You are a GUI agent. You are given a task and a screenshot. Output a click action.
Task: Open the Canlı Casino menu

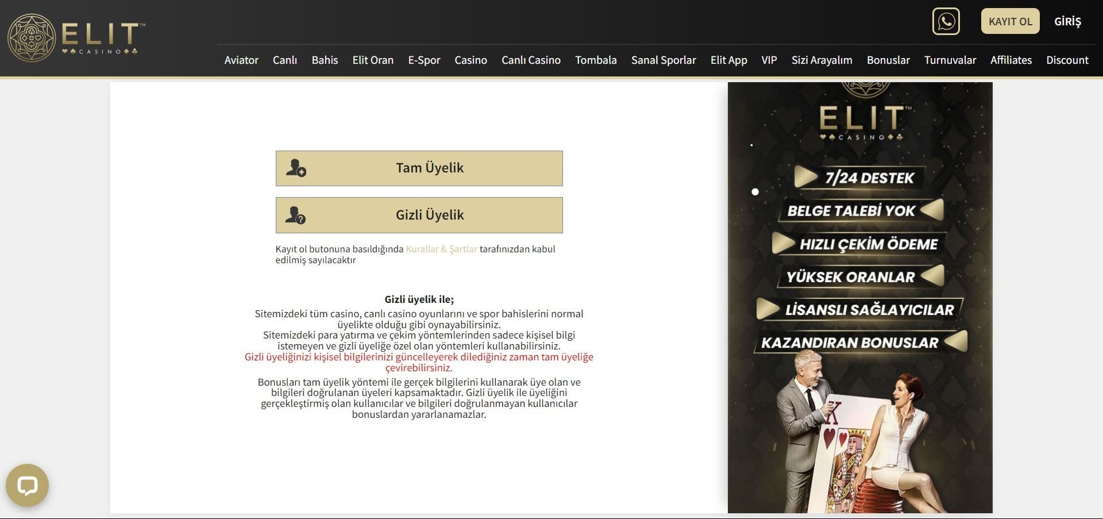[531, 60]
